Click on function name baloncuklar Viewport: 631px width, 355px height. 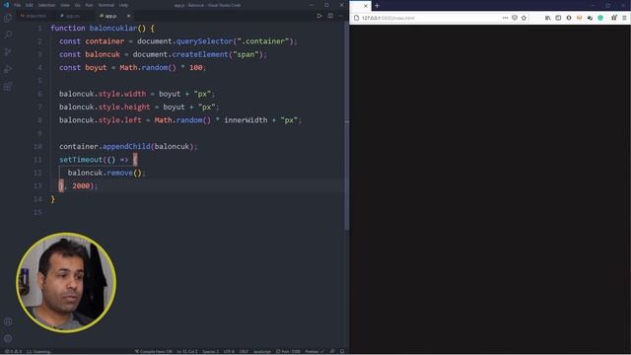[113, 29]
